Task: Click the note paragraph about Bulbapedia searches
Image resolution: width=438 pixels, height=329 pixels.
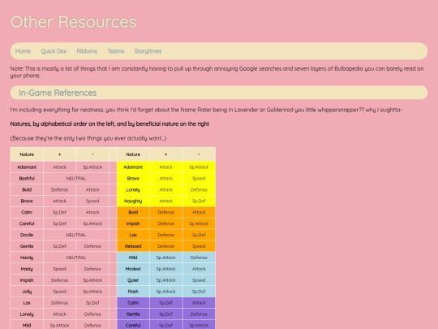Action: pyautogui.click(x=217, y=72)
